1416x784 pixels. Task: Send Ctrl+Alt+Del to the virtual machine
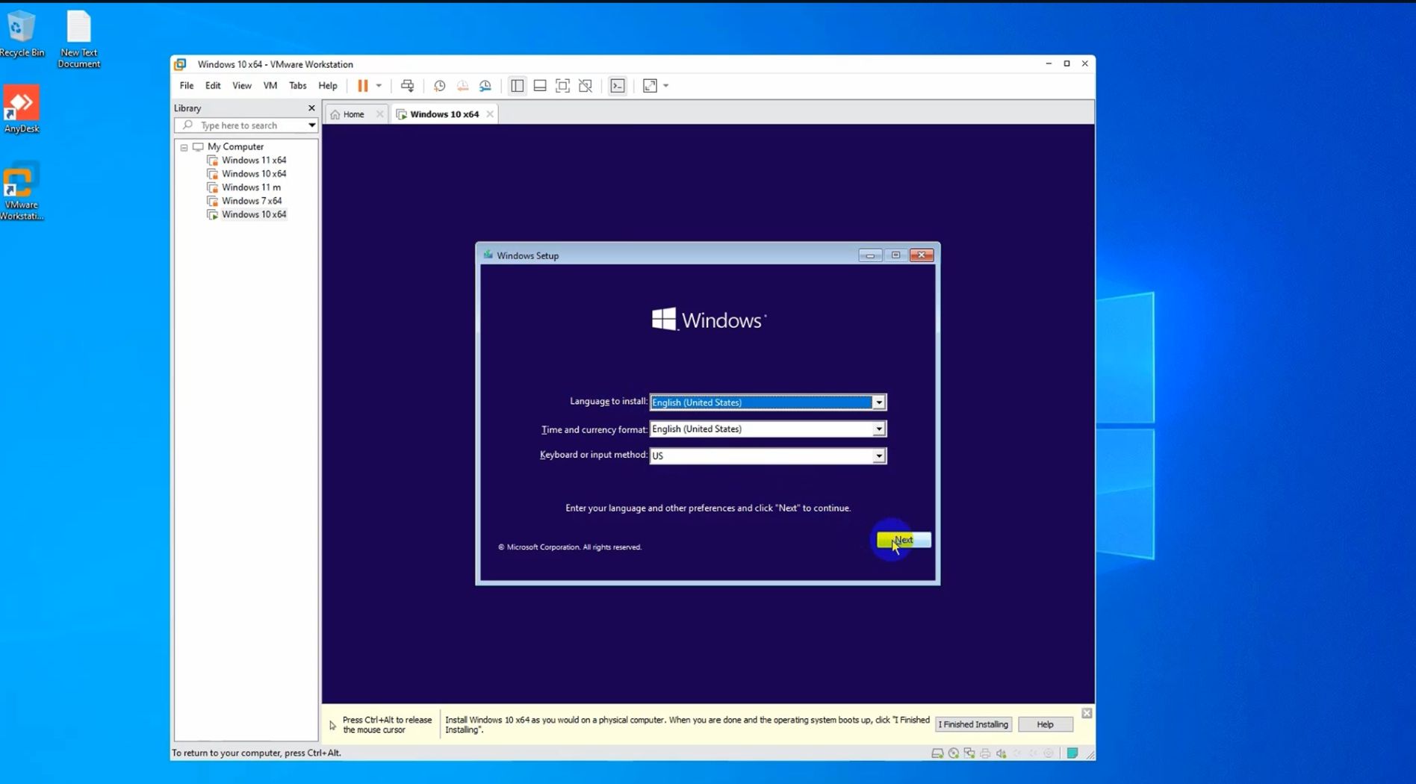(407, 86)
